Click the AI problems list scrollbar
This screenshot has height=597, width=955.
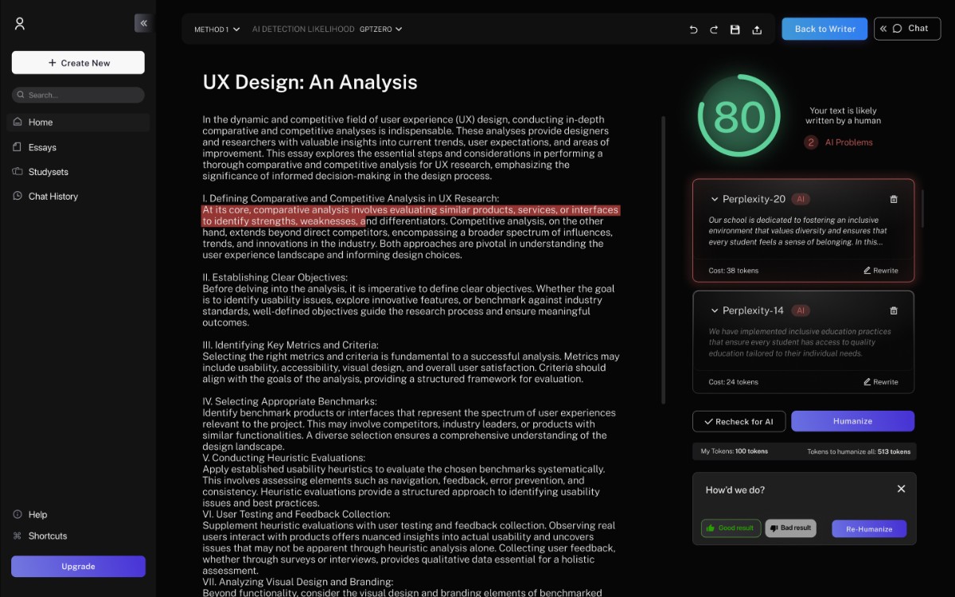pos(922,209)
